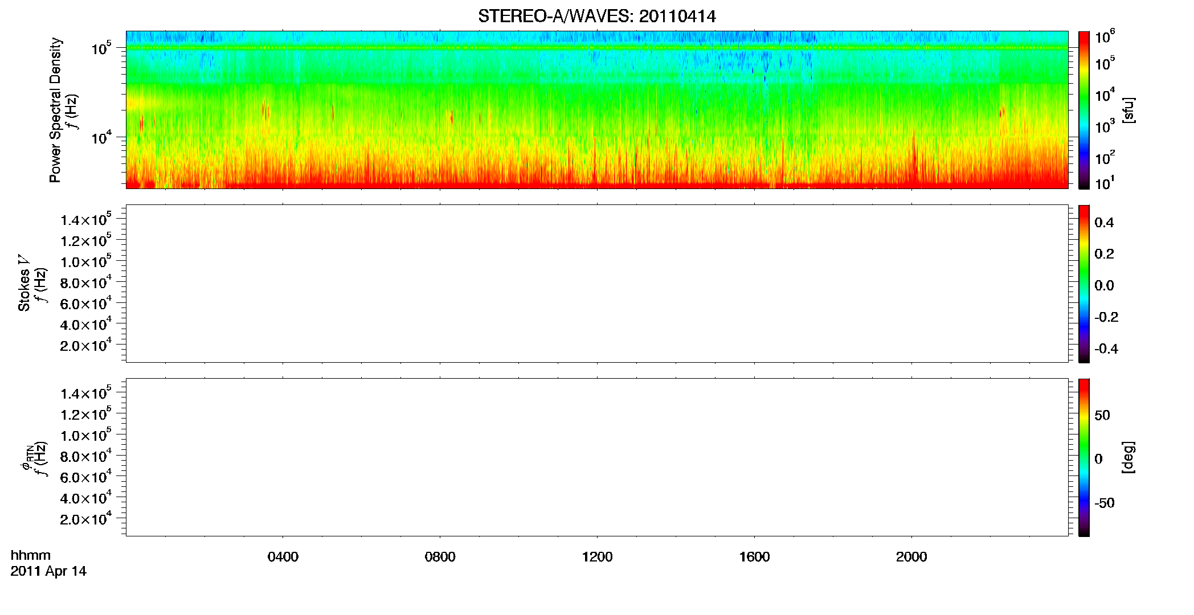1194x615 pixels.
Task: Click the Stokes V colorbar
Action: click(1084, 284)
